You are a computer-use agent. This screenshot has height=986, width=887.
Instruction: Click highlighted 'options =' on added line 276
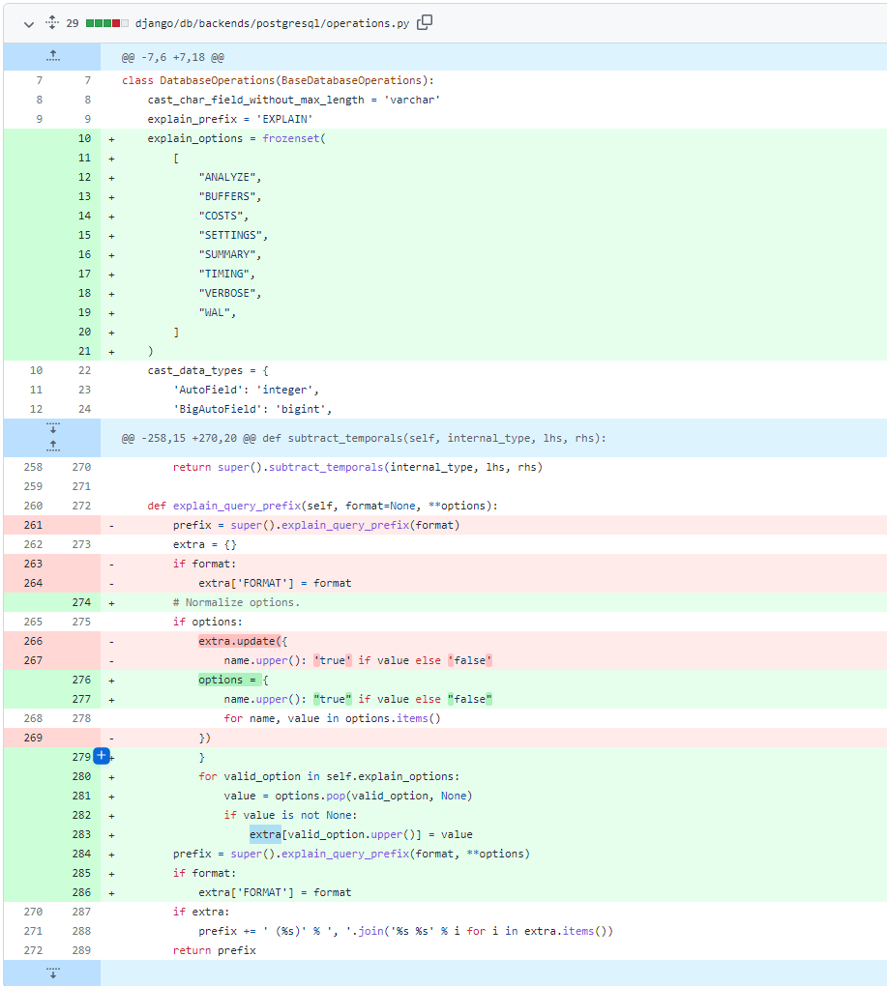coord(226,680)
